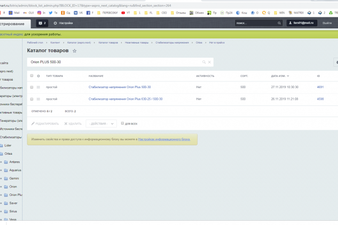This screenshot has width=338, height=225.
Task: Click the РЕДАКТИРОВАТЬ button
Action: 45,124
